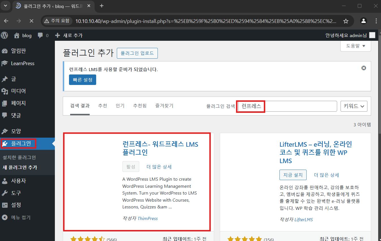Switch to the 추천 tab
The height and width of the screenshot is (241, 381).
(102, 106)
